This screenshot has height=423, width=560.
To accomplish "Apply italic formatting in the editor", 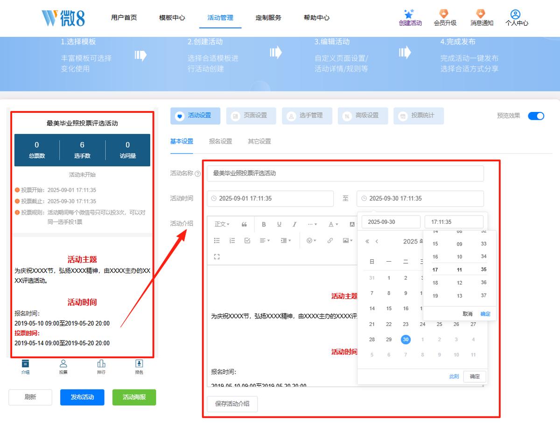I will 294,224.
